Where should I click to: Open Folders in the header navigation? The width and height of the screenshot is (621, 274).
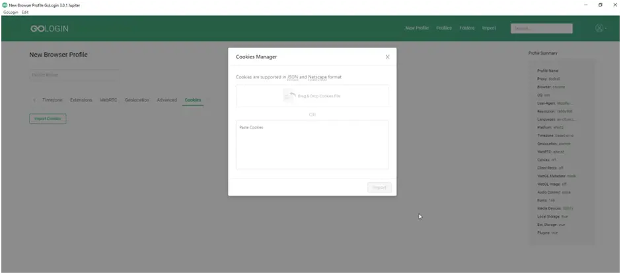[467, 28]
